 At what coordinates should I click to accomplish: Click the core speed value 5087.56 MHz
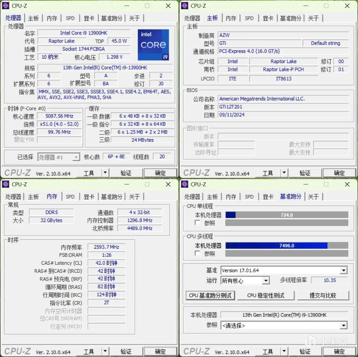click(59, 116)
